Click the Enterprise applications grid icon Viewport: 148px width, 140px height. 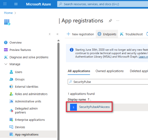pos(11,120)
